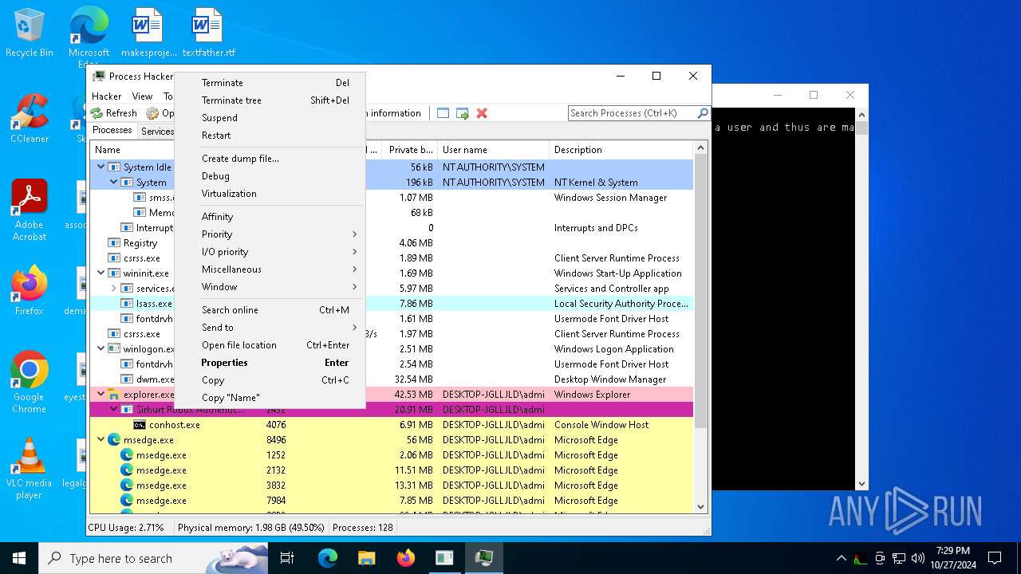This screenshot has width=1021, height=574.
Task: Select Virtualization menu entry
Action: [270, 194]
